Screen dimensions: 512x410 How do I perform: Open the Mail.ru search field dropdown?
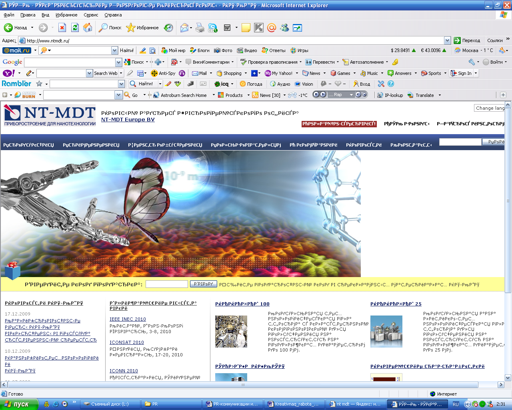(114, 50)
